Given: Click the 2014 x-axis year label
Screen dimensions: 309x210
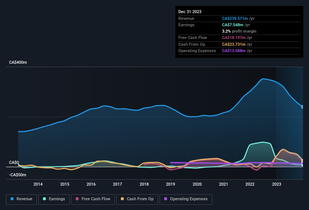Looking at the screenshot, I should [38, 184].
